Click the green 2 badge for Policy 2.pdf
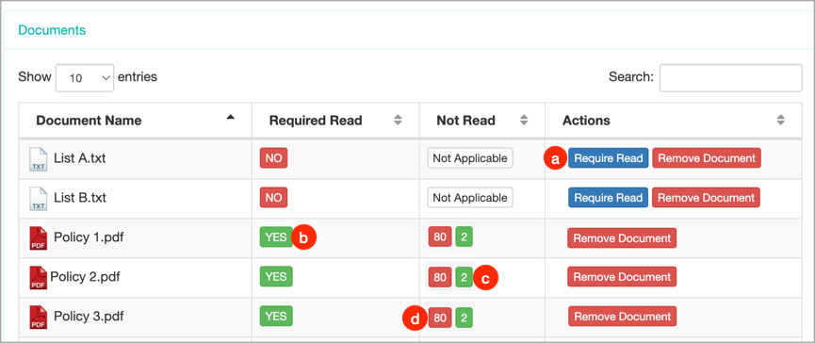Screen dimensions: 815x343 point(464,277)
